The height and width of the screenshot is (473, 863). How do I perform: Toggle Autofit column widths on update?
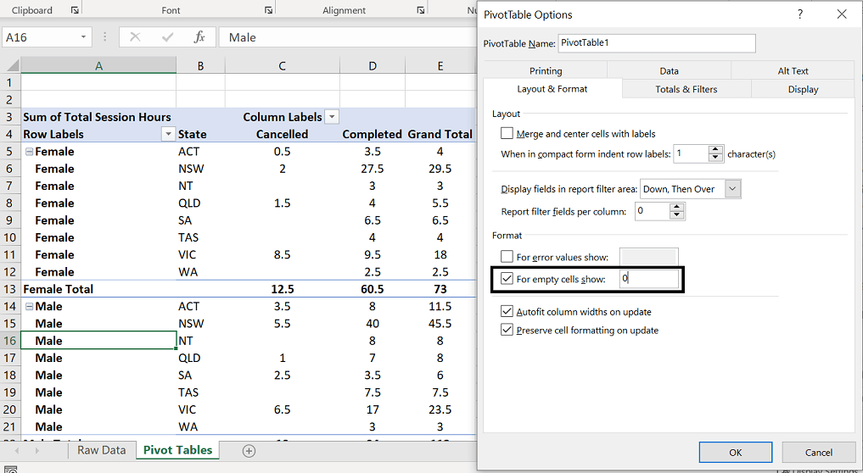[507, 312]
